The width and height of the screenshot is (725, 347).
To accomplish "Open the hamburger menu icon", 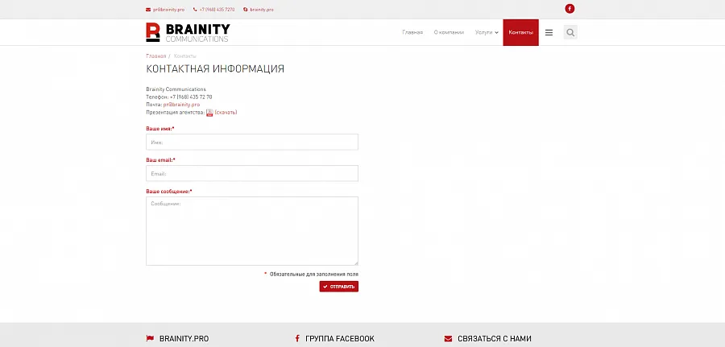I will coord(549,32).
